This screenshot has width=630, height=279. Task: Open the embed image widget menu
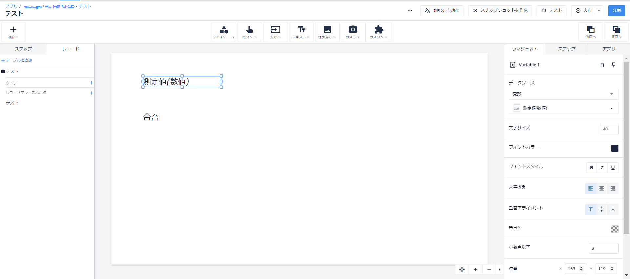point(327,32)
